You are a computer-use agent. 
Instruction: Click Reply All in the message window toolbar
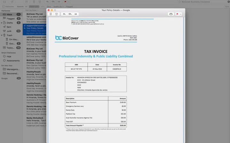[x=70, y=14]
